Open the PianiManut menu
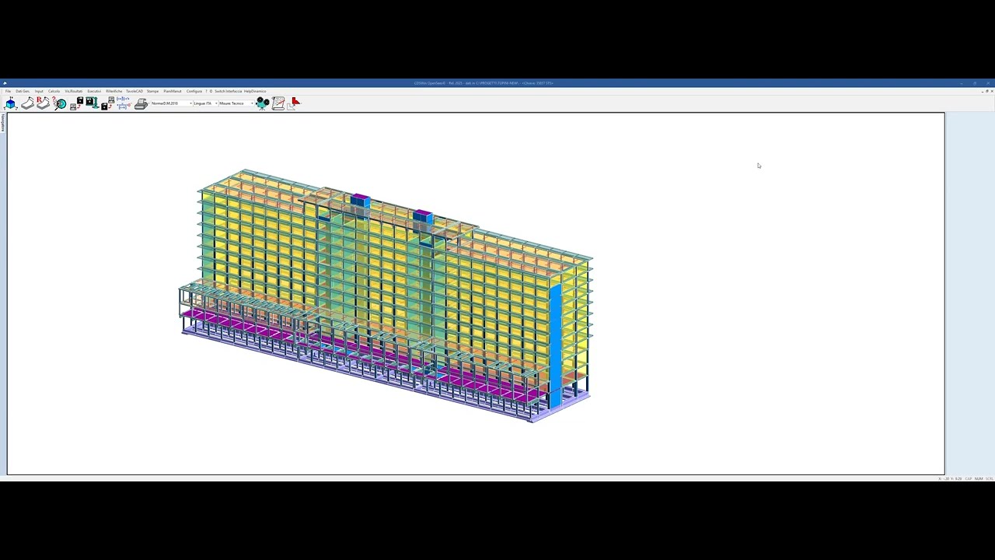995x560 pixels. (x=173, y=91)
